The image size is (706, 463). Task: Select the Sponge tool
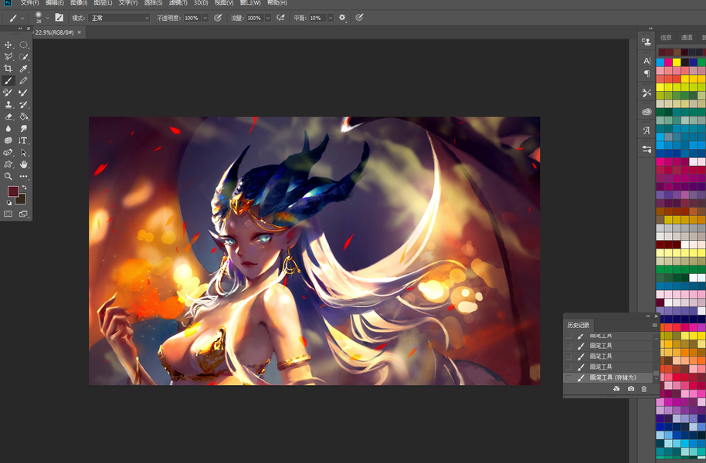8,140
